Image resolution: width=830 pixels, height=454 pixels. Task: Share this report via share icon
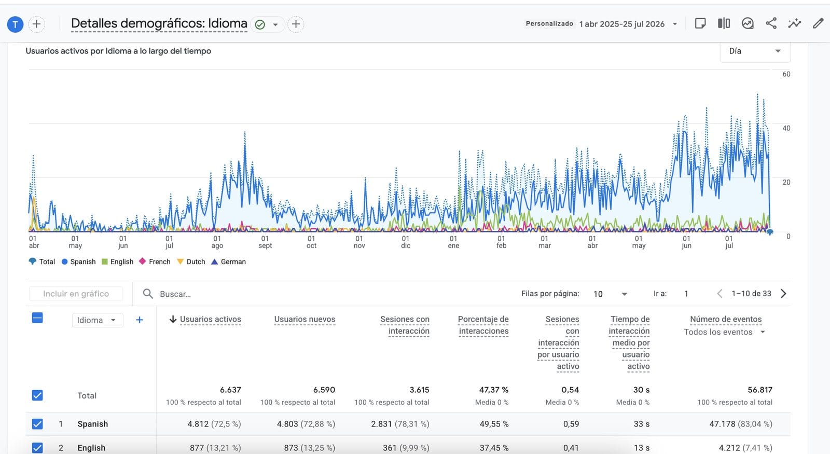tap(771, 23)
